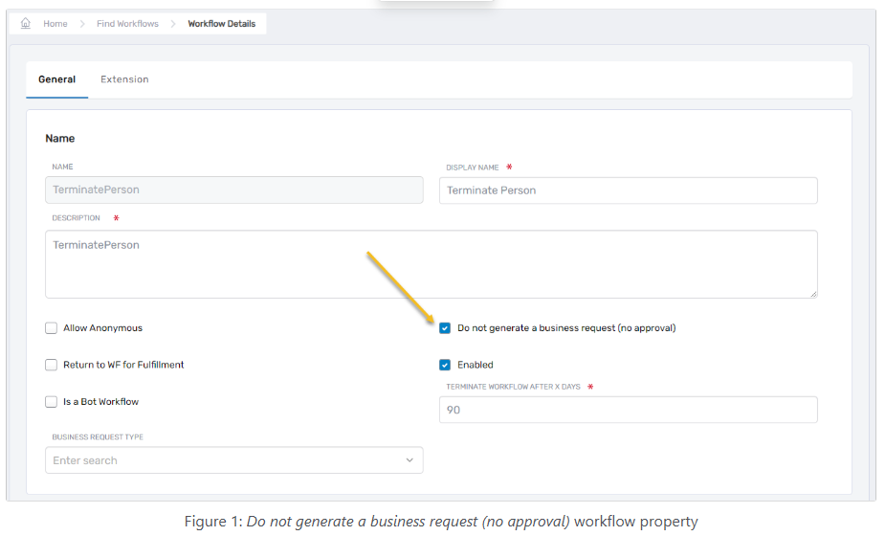Click the Enabled label text
This screenshot has height=536, width=885.
coord(476,365)
